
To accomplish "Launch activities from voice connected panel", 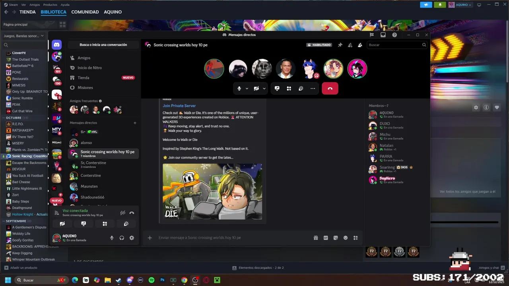I will (x=105, y=224).
